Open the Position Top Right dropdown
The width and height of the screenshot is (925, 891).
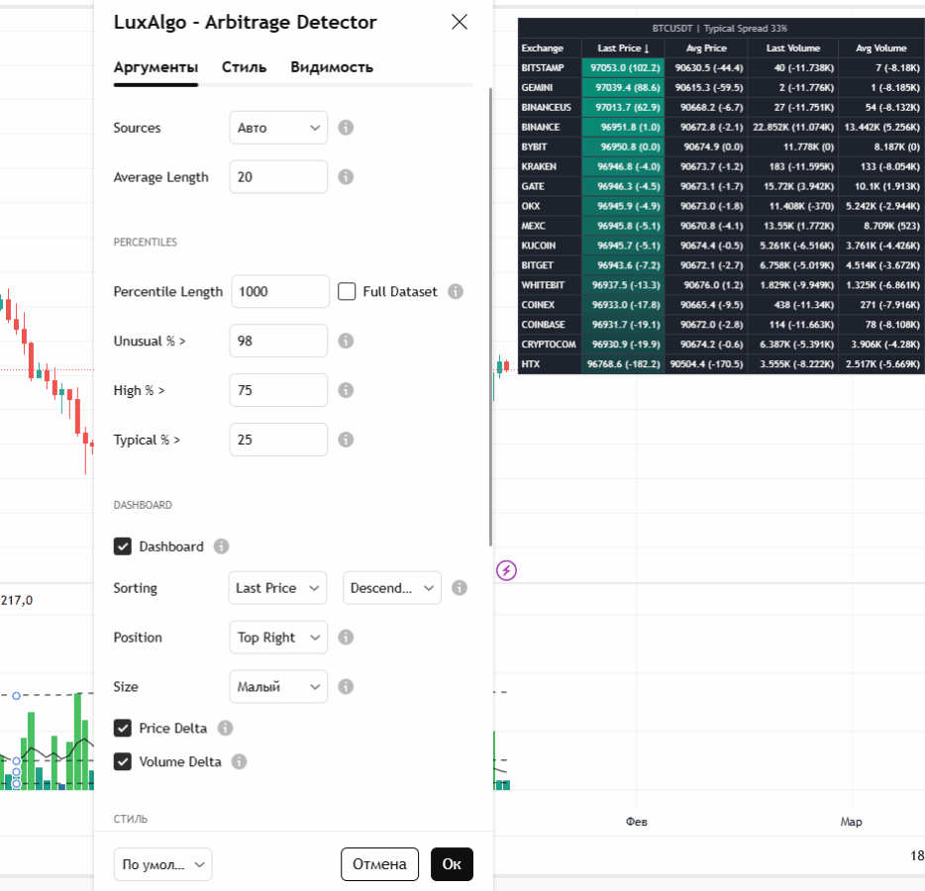coord(278,638)
